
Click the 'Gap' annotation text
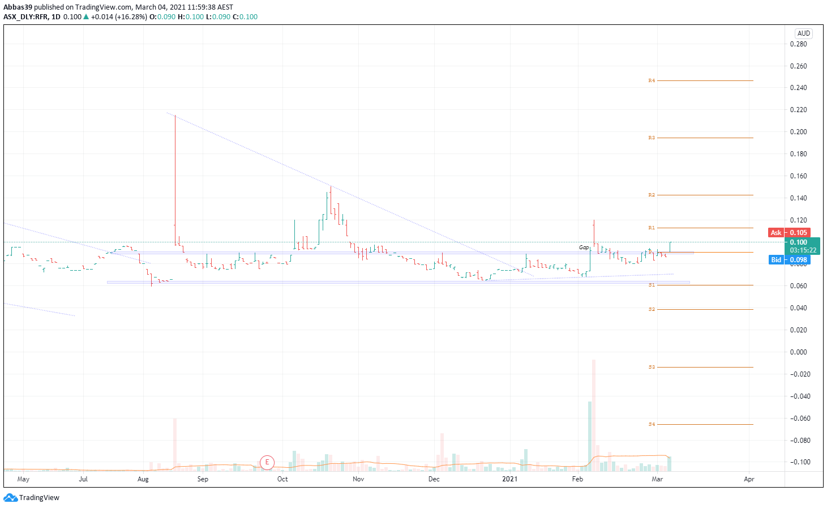584,247
